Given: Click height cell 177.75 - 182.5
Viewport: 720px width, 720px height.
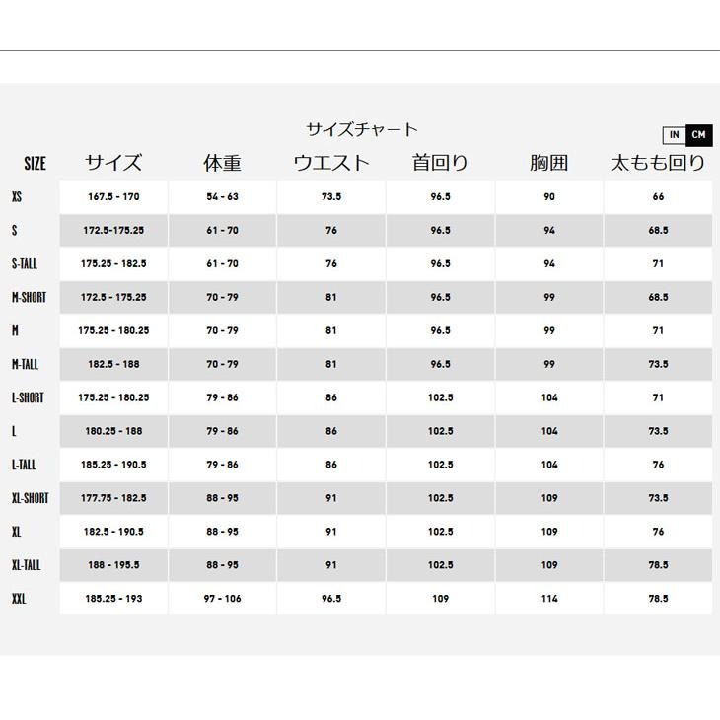Looking at the screenshot, I should click(x=113, y=498).
